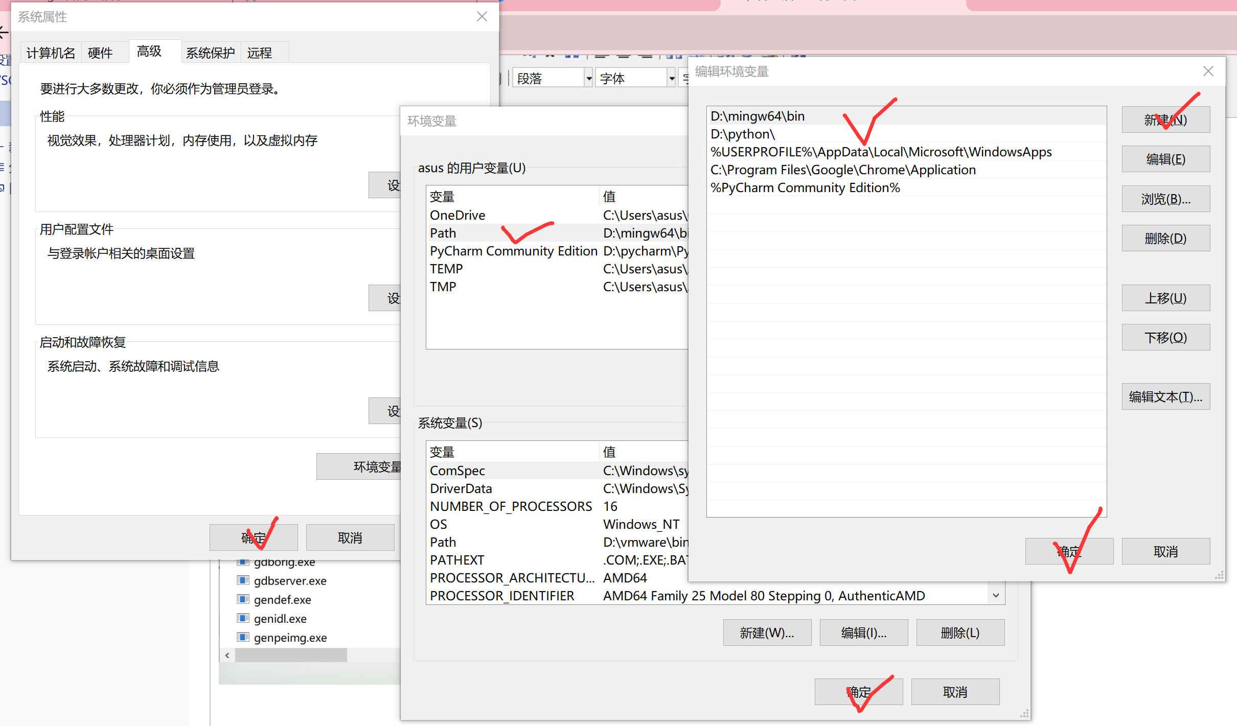This screenshot has width=1237, height=726.
Task: Open the 字体 font dropdown
Action: tap(672, 79)
